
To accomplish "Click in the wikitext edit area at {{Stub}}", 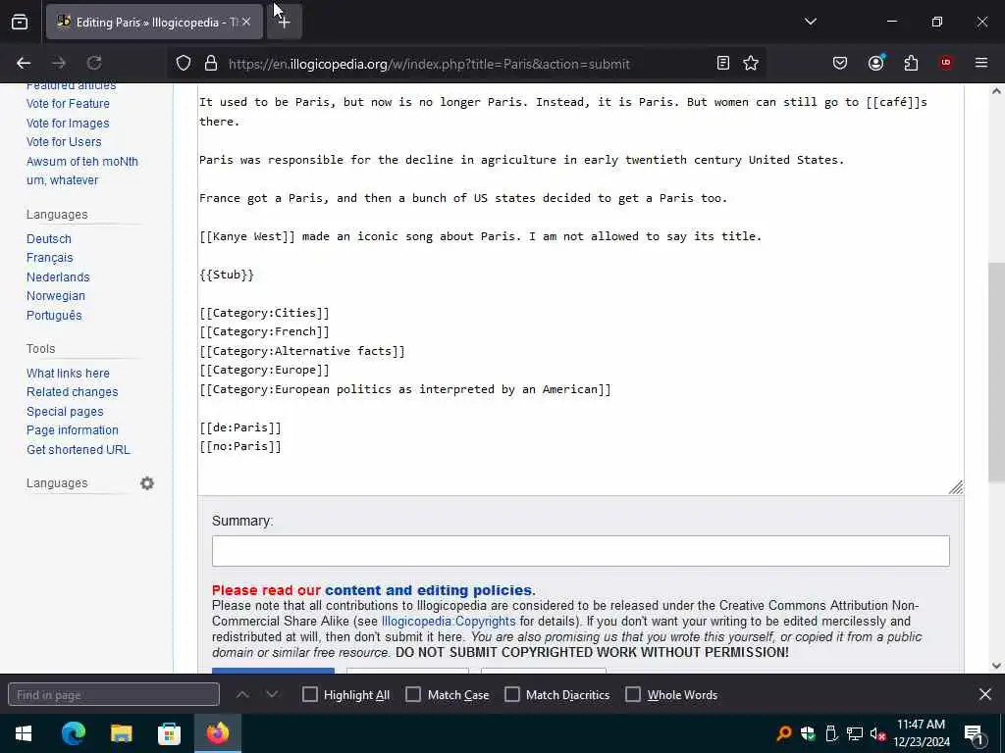I will [227, 275].
